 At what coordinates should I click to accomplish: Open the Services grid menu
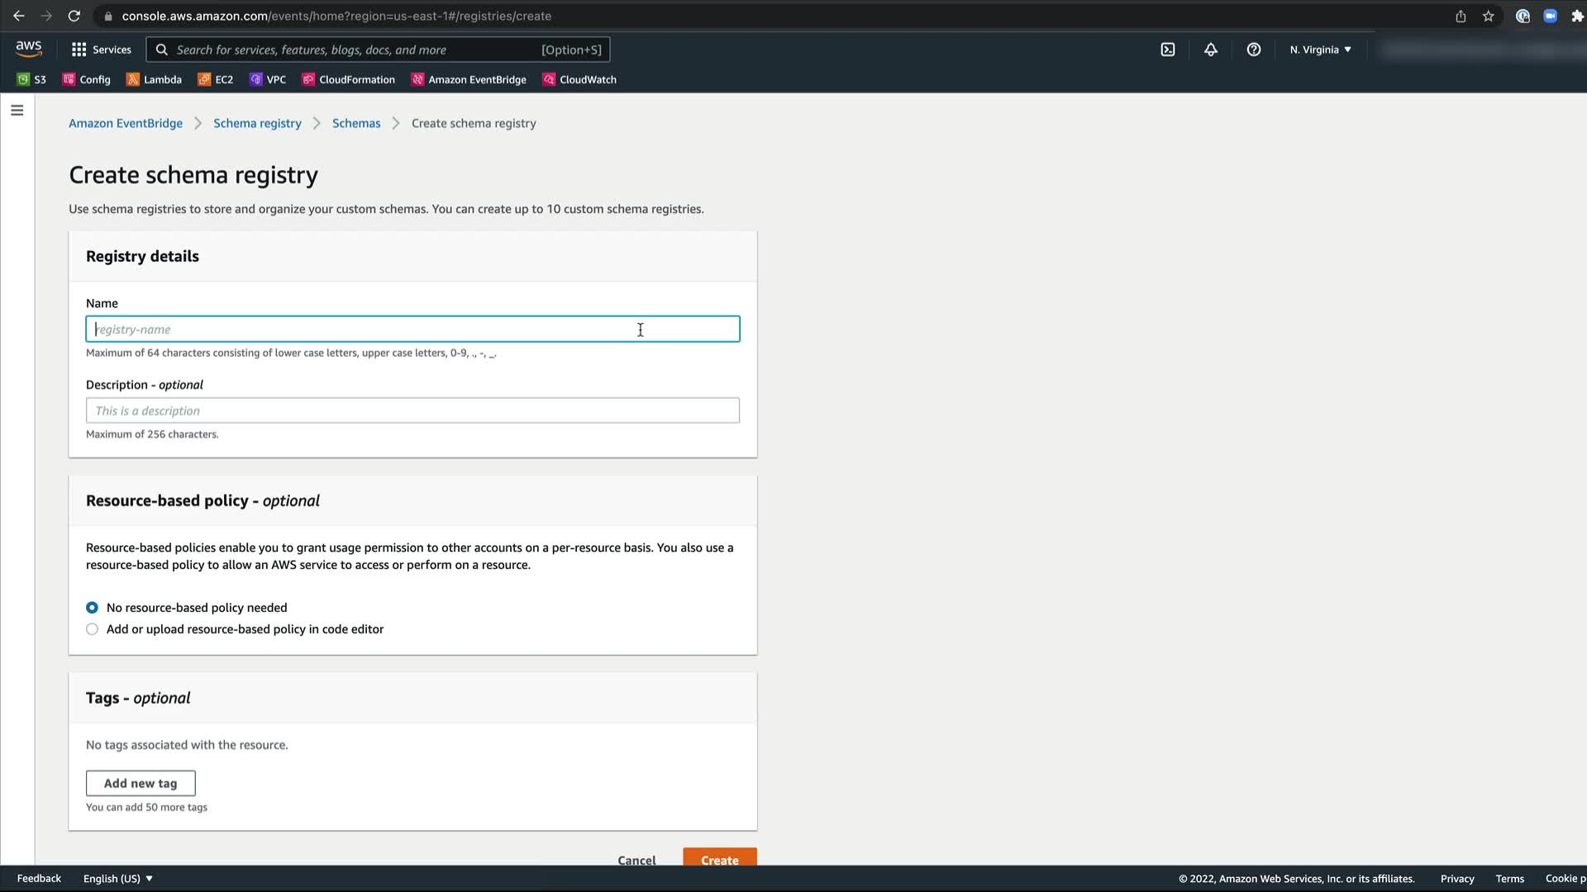[x=101, y=50]
